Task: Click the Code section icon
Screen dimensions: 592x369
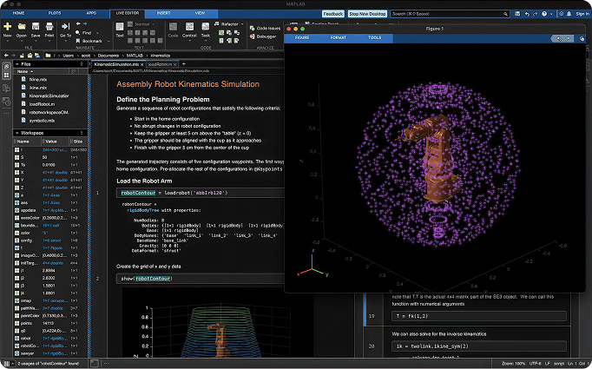Action: click(173, 27)
